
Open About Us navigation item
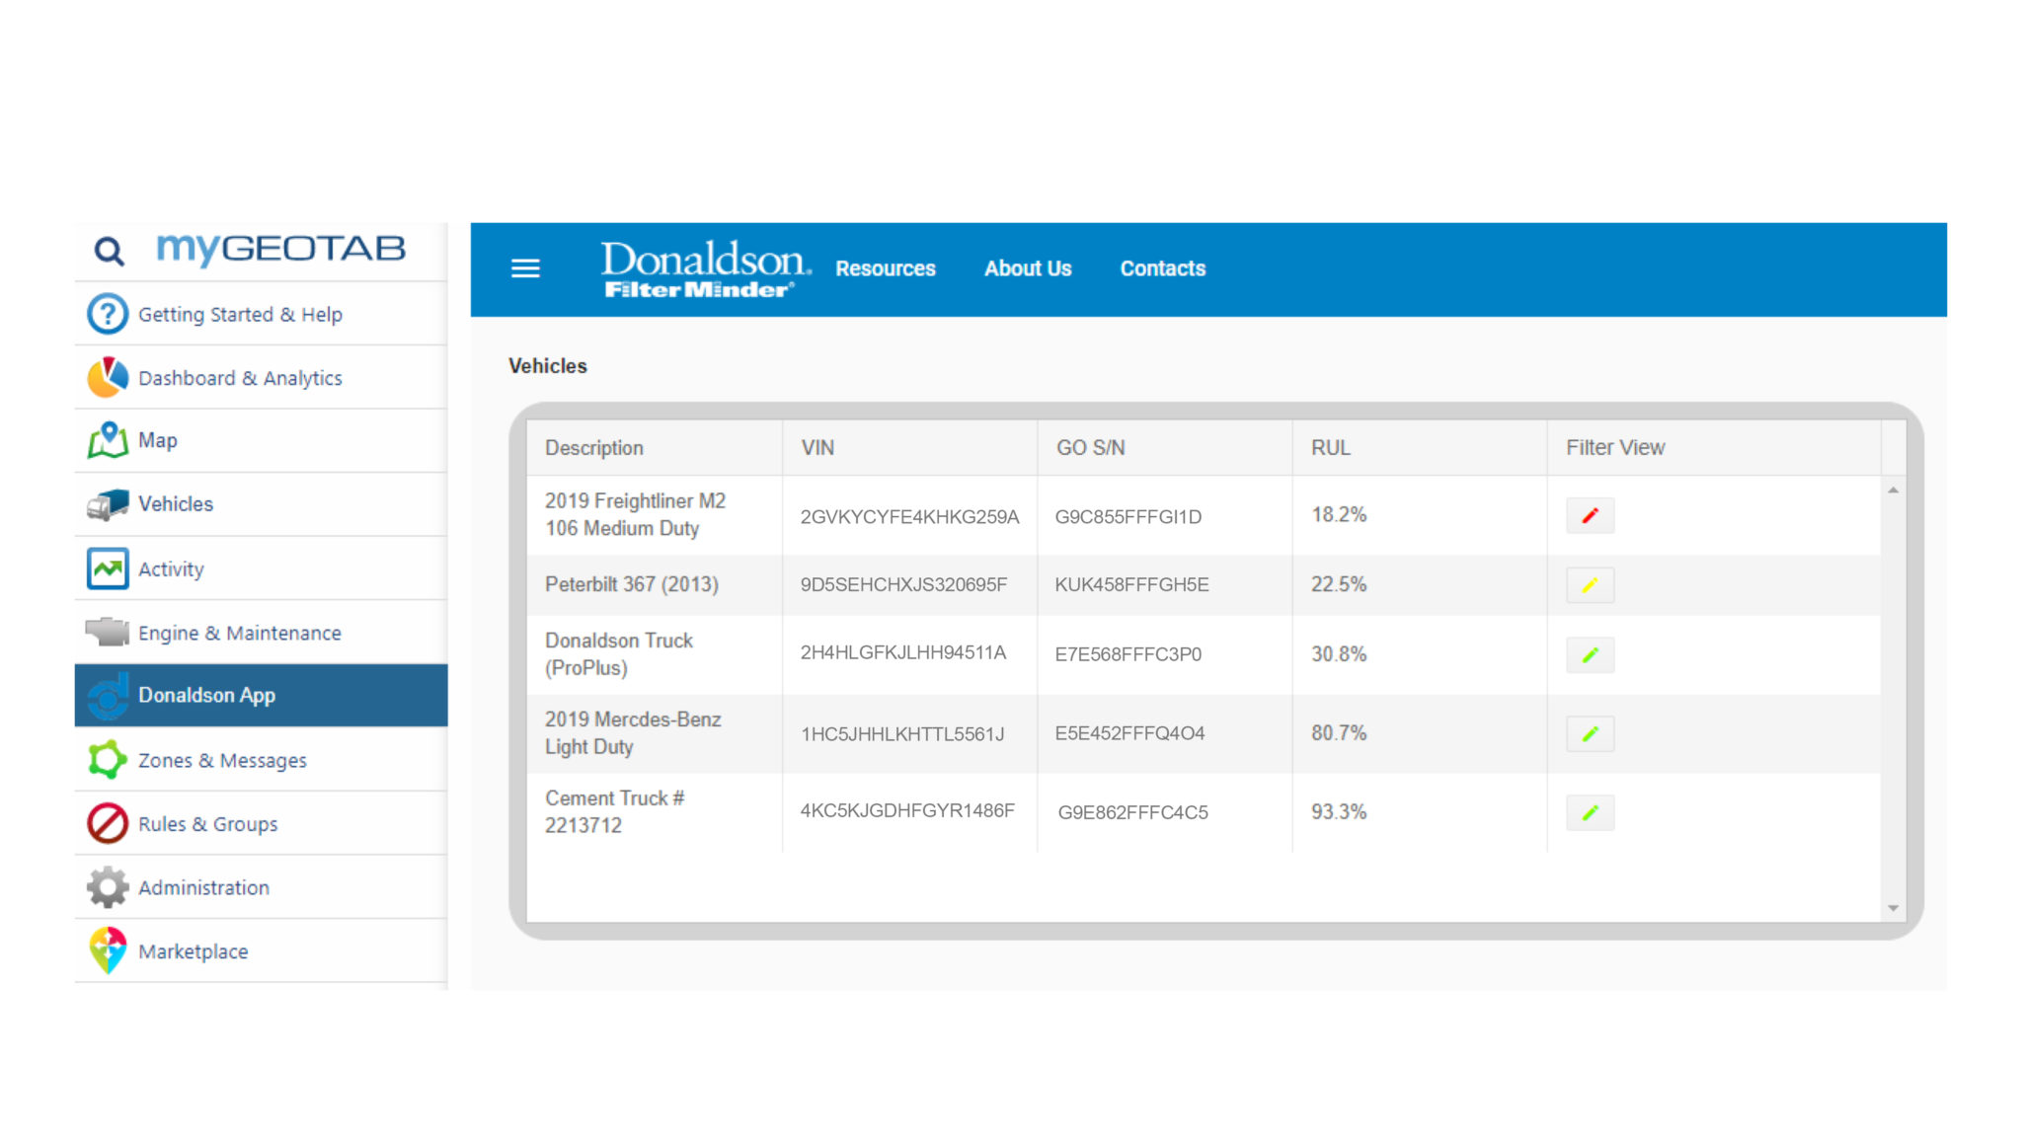[1027, 268]
